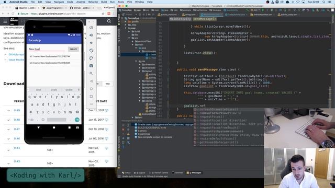Image resolution: width=335 pixels, height=188 pixels.
Task: Click the Chrome address bar URL
Action: (58, 14)
